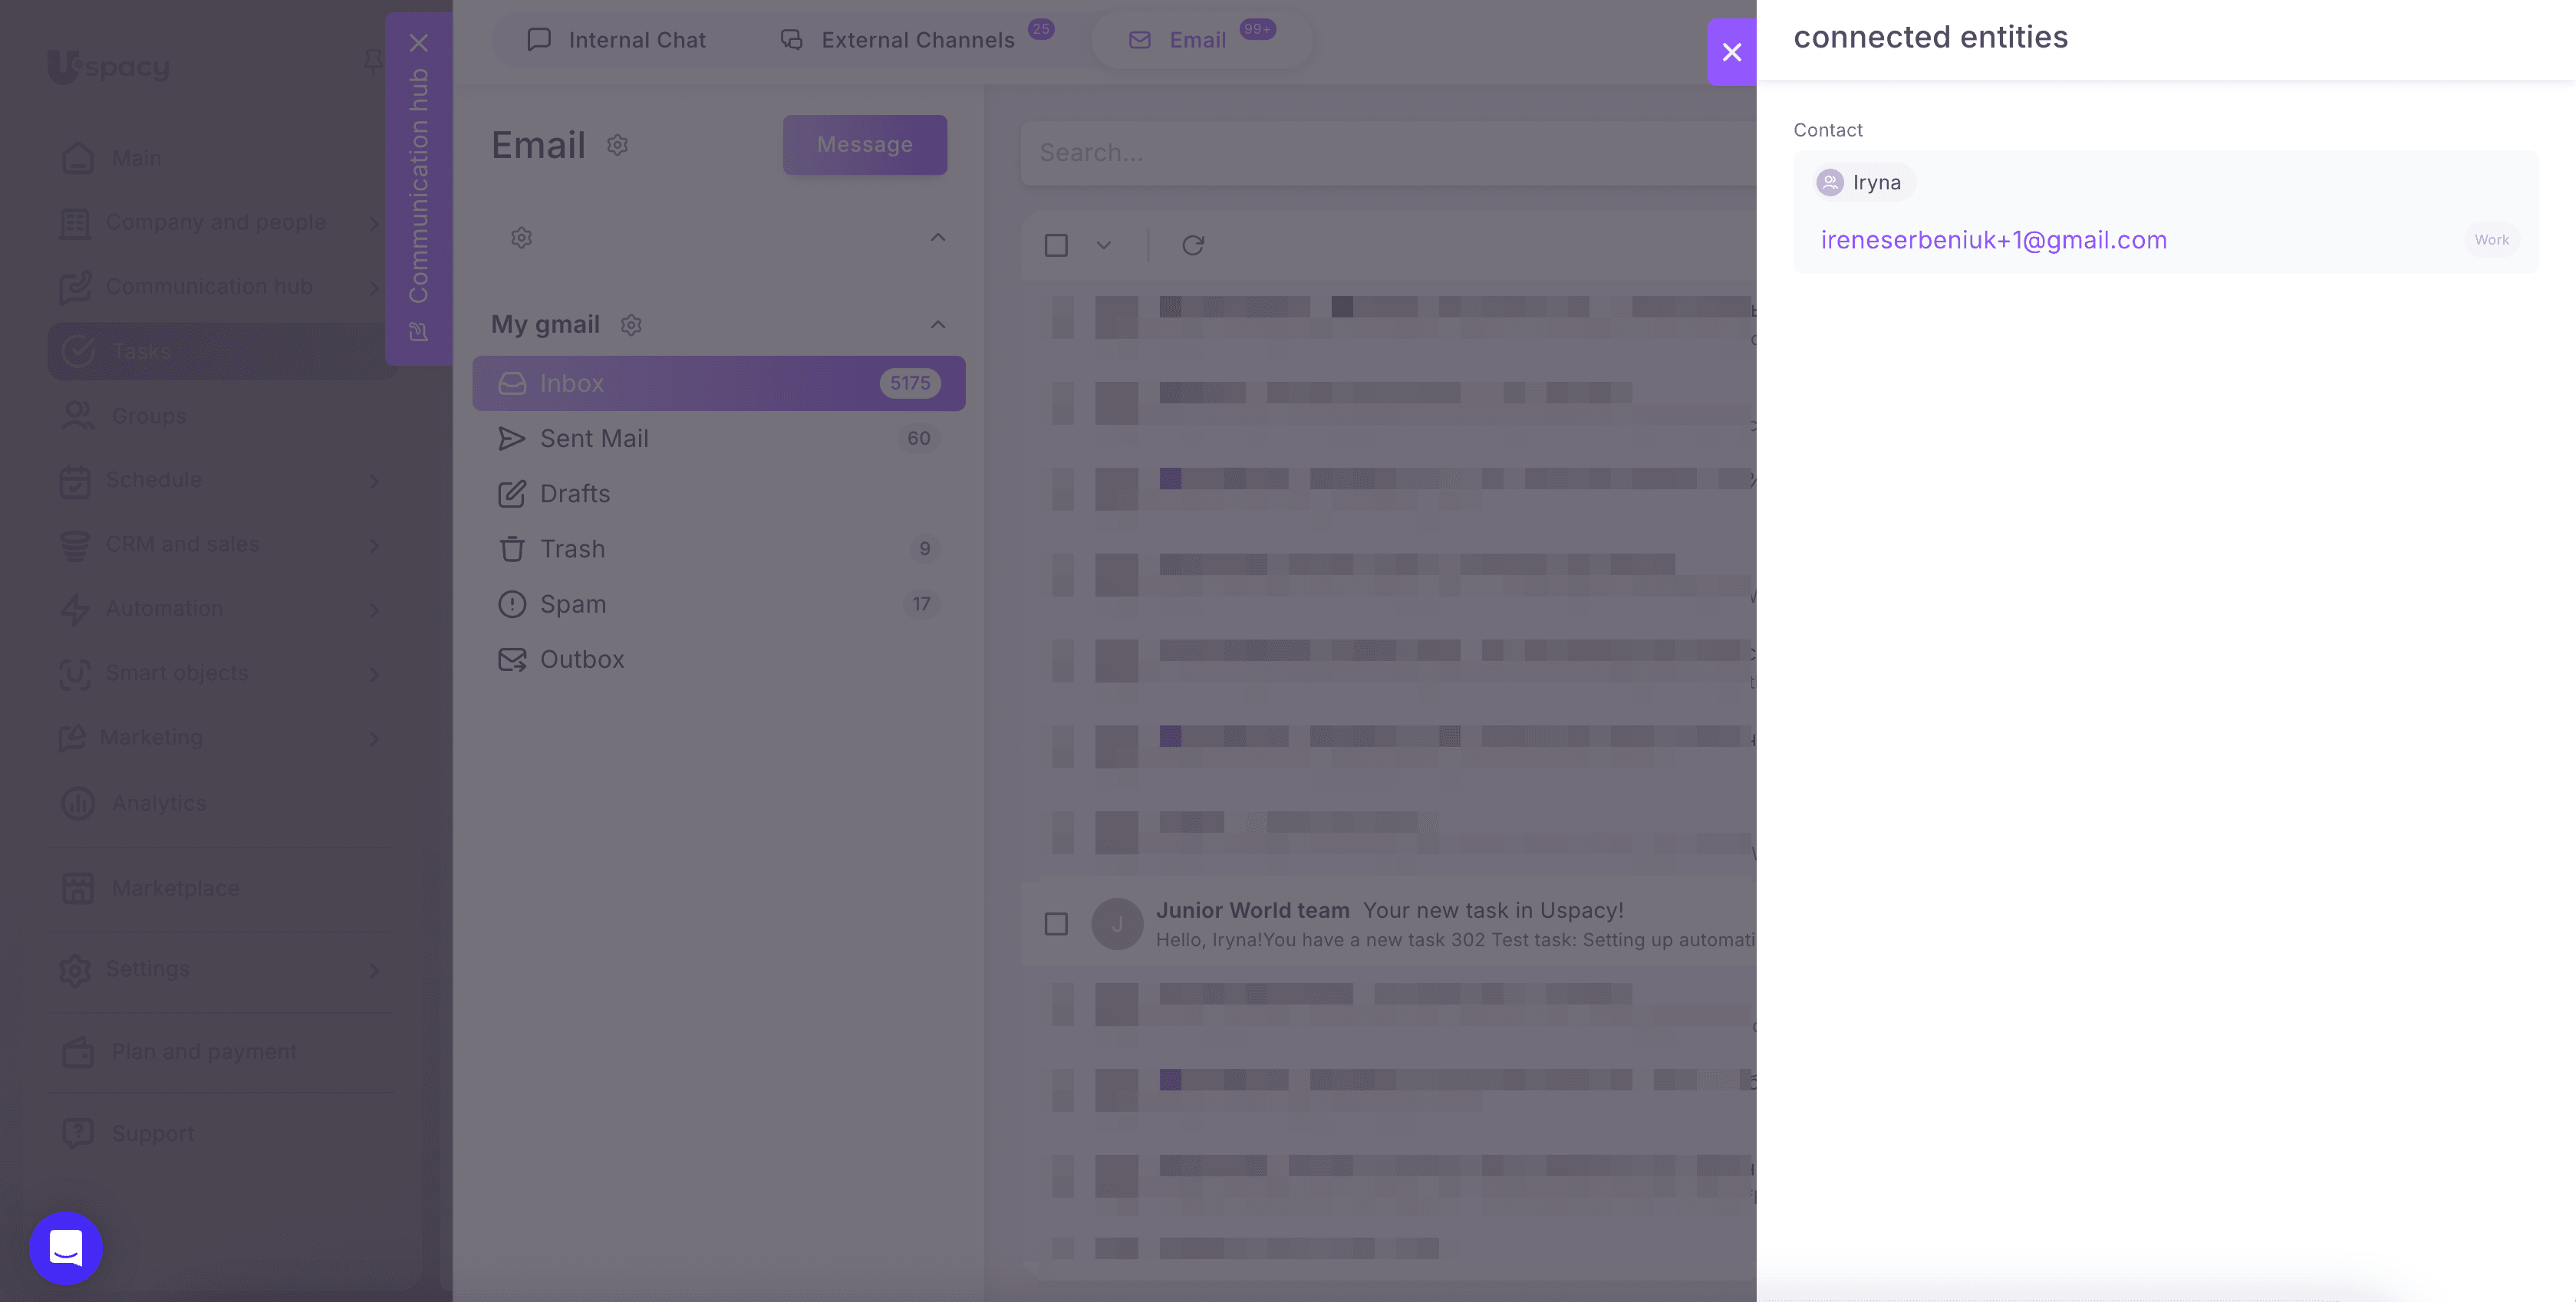Open the Intercom chat launcher
This screenshot has width=2576, height=1302.
click(66, 1247)
